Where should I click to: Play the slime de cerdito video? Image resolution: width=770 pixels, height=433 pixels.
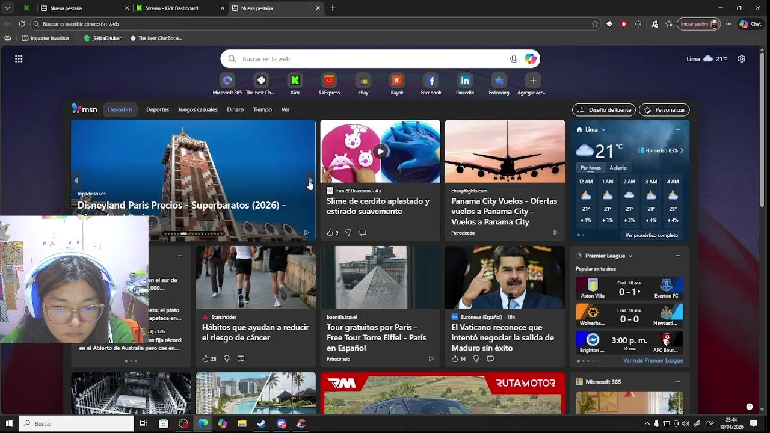click(380, 151)
